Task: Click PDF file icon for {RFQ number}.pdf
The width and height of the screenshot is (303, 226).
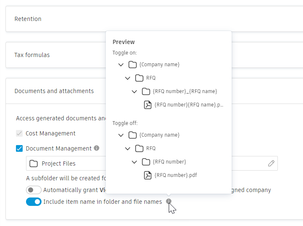Action: pyautogui.click(x=147, y=175)
